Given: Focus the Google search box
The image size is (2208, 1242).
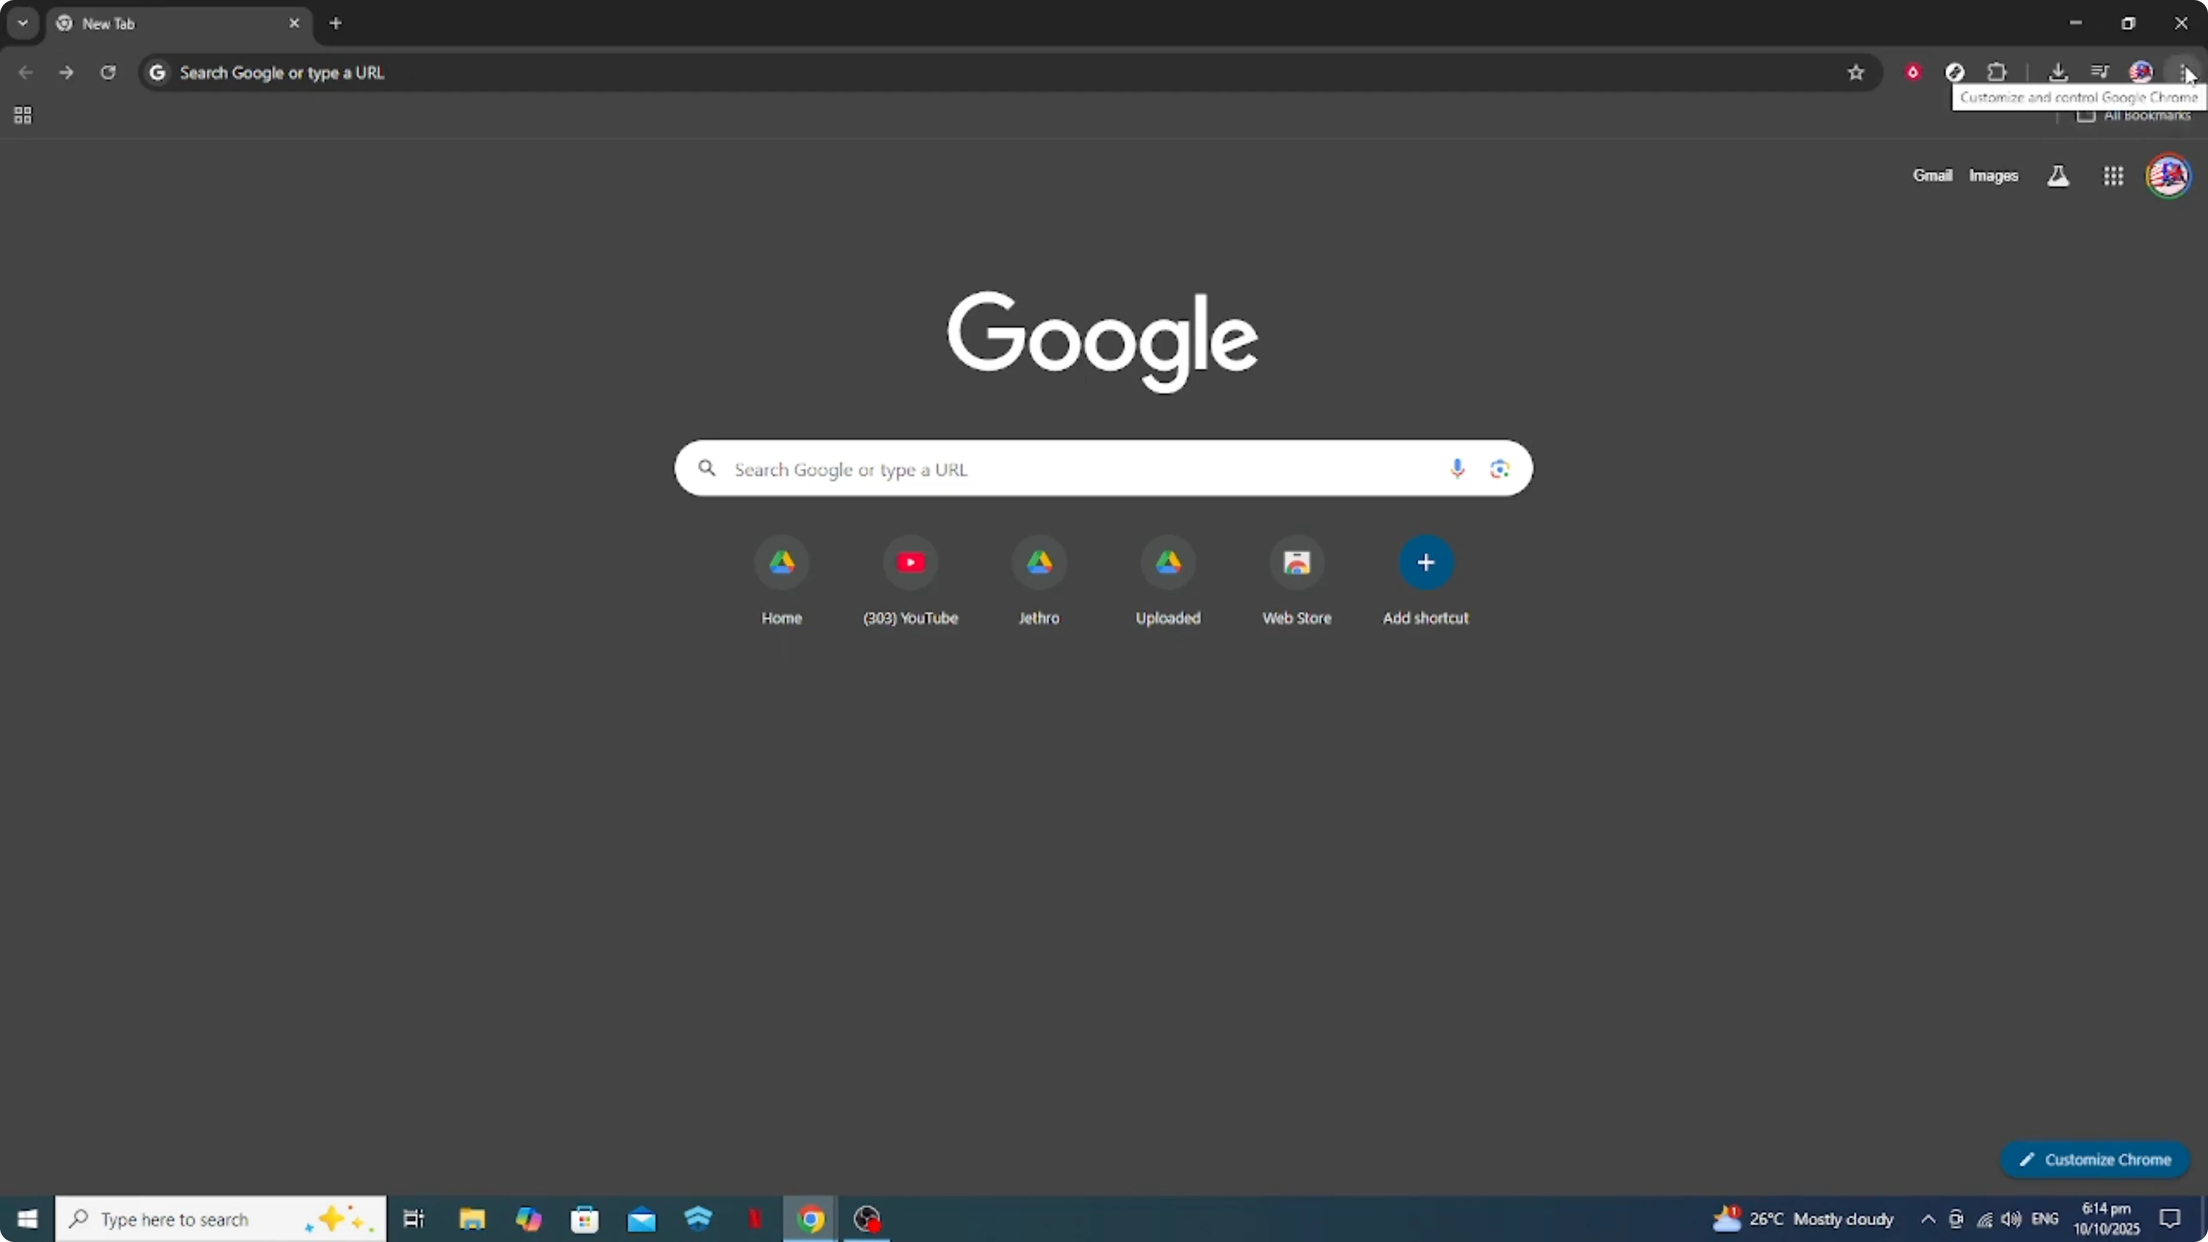Looking at the screenshot, I should point(1103,469).
